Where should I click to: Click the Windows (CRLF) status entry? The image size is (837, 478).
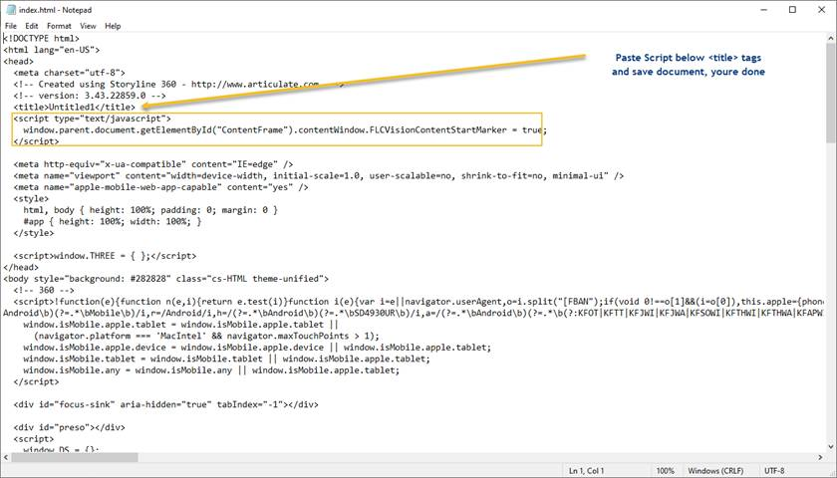pyautogui.click(x=715, y=470)
